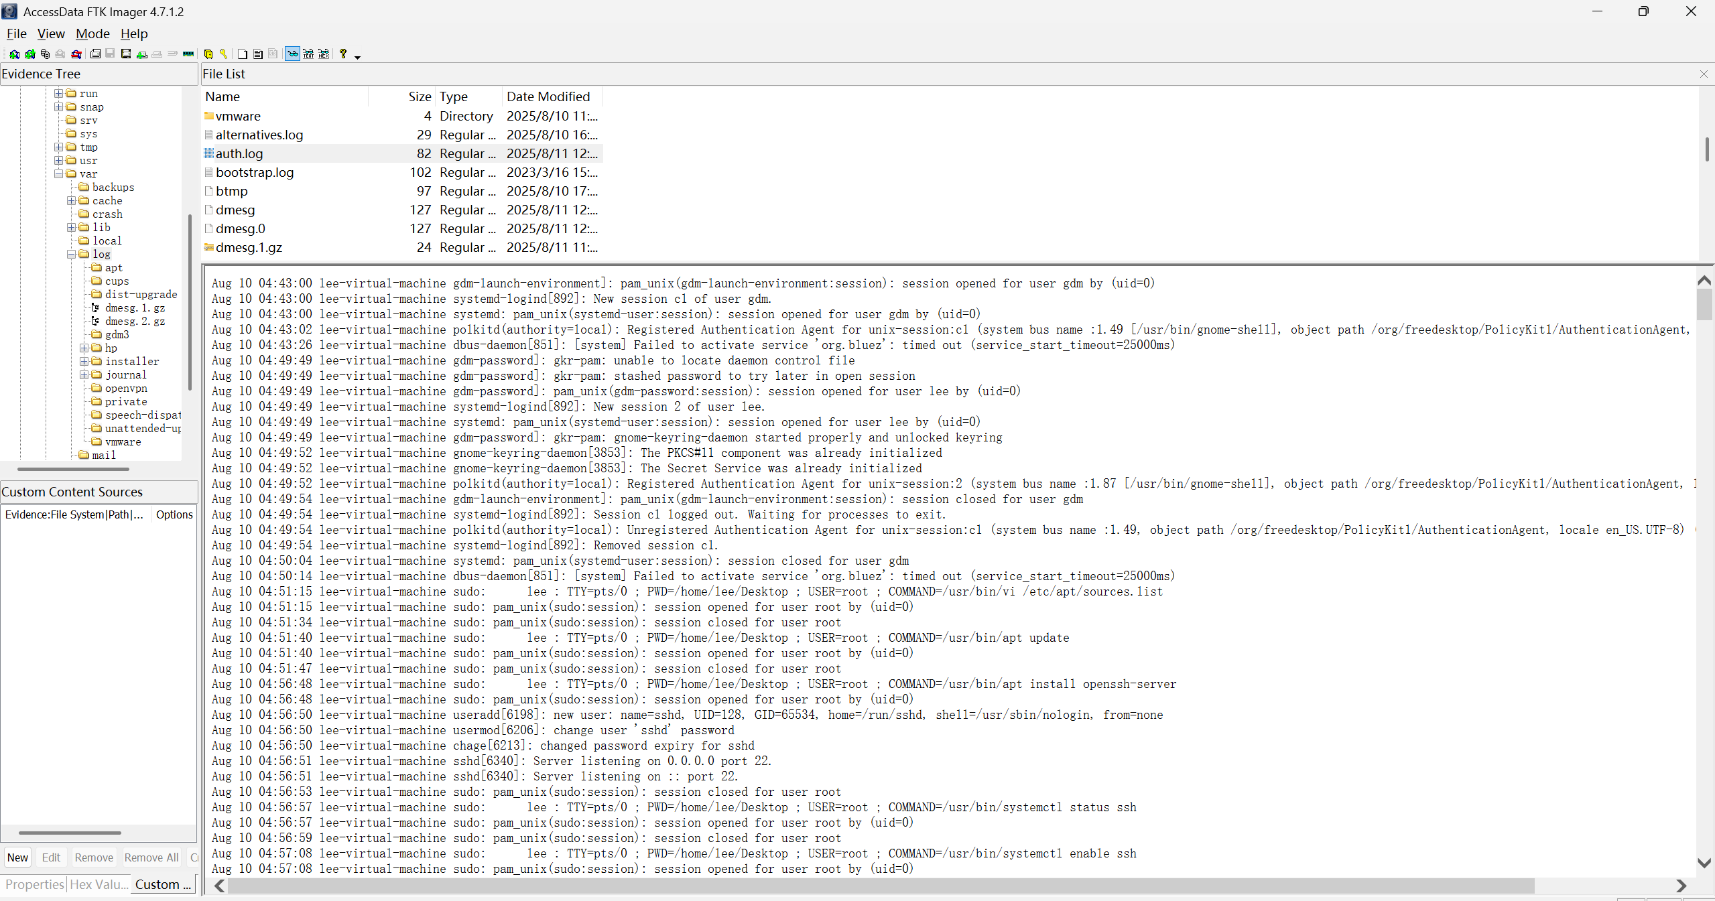Open the Mode menu
The height and width of the screenshot is (901, 1715).
(92, 33)
